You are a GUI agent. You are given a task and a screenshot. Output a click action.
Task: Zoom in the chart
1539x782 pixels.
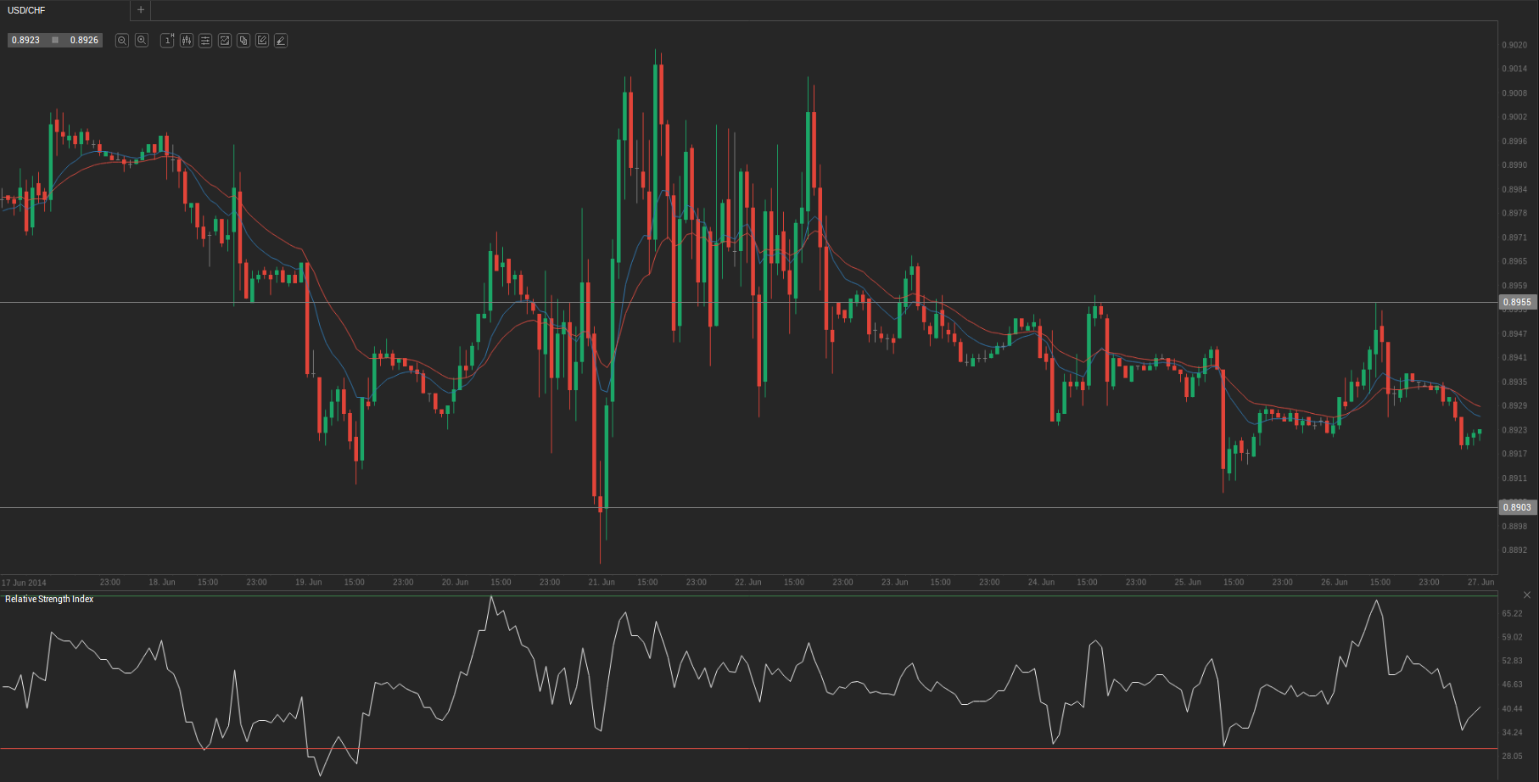pos(142,41)
